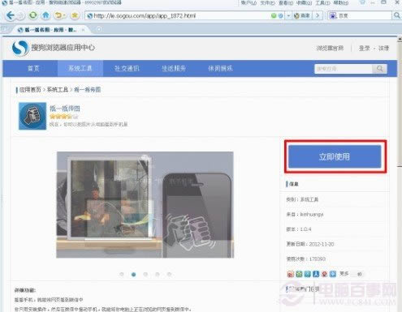The image size is (402, 312).
Task: Share with the green share icon
Action: [299, 274]
